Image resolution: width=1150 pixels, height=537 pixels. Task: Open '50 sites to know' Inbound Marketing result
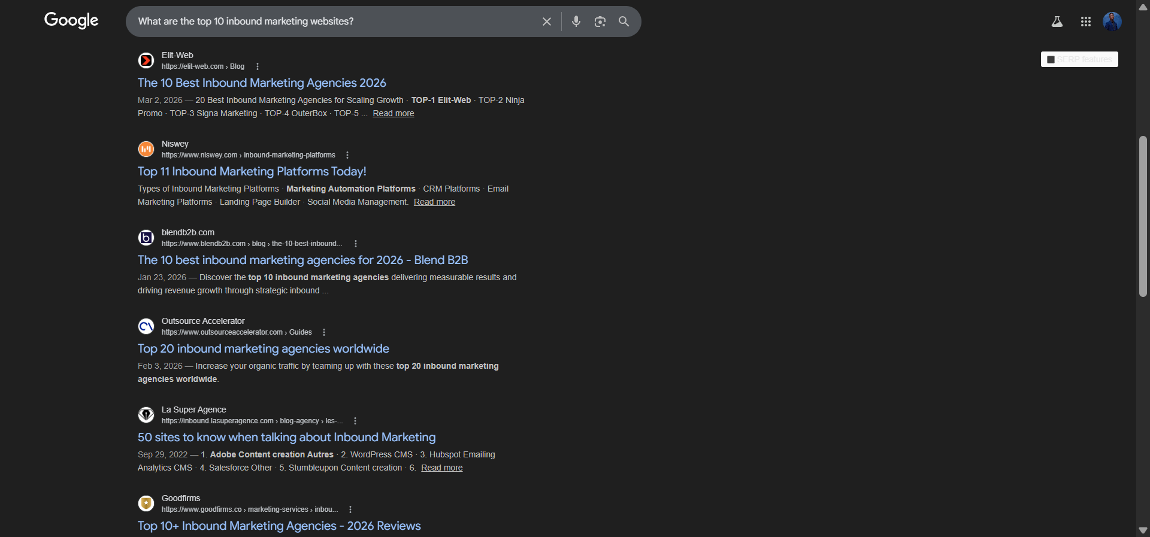point(287,437)
